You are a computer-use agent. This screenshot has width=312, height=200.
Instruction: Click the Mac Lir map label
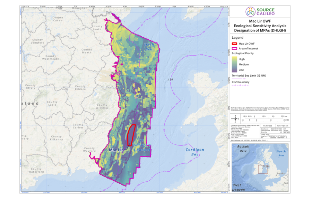pos(116,150)
